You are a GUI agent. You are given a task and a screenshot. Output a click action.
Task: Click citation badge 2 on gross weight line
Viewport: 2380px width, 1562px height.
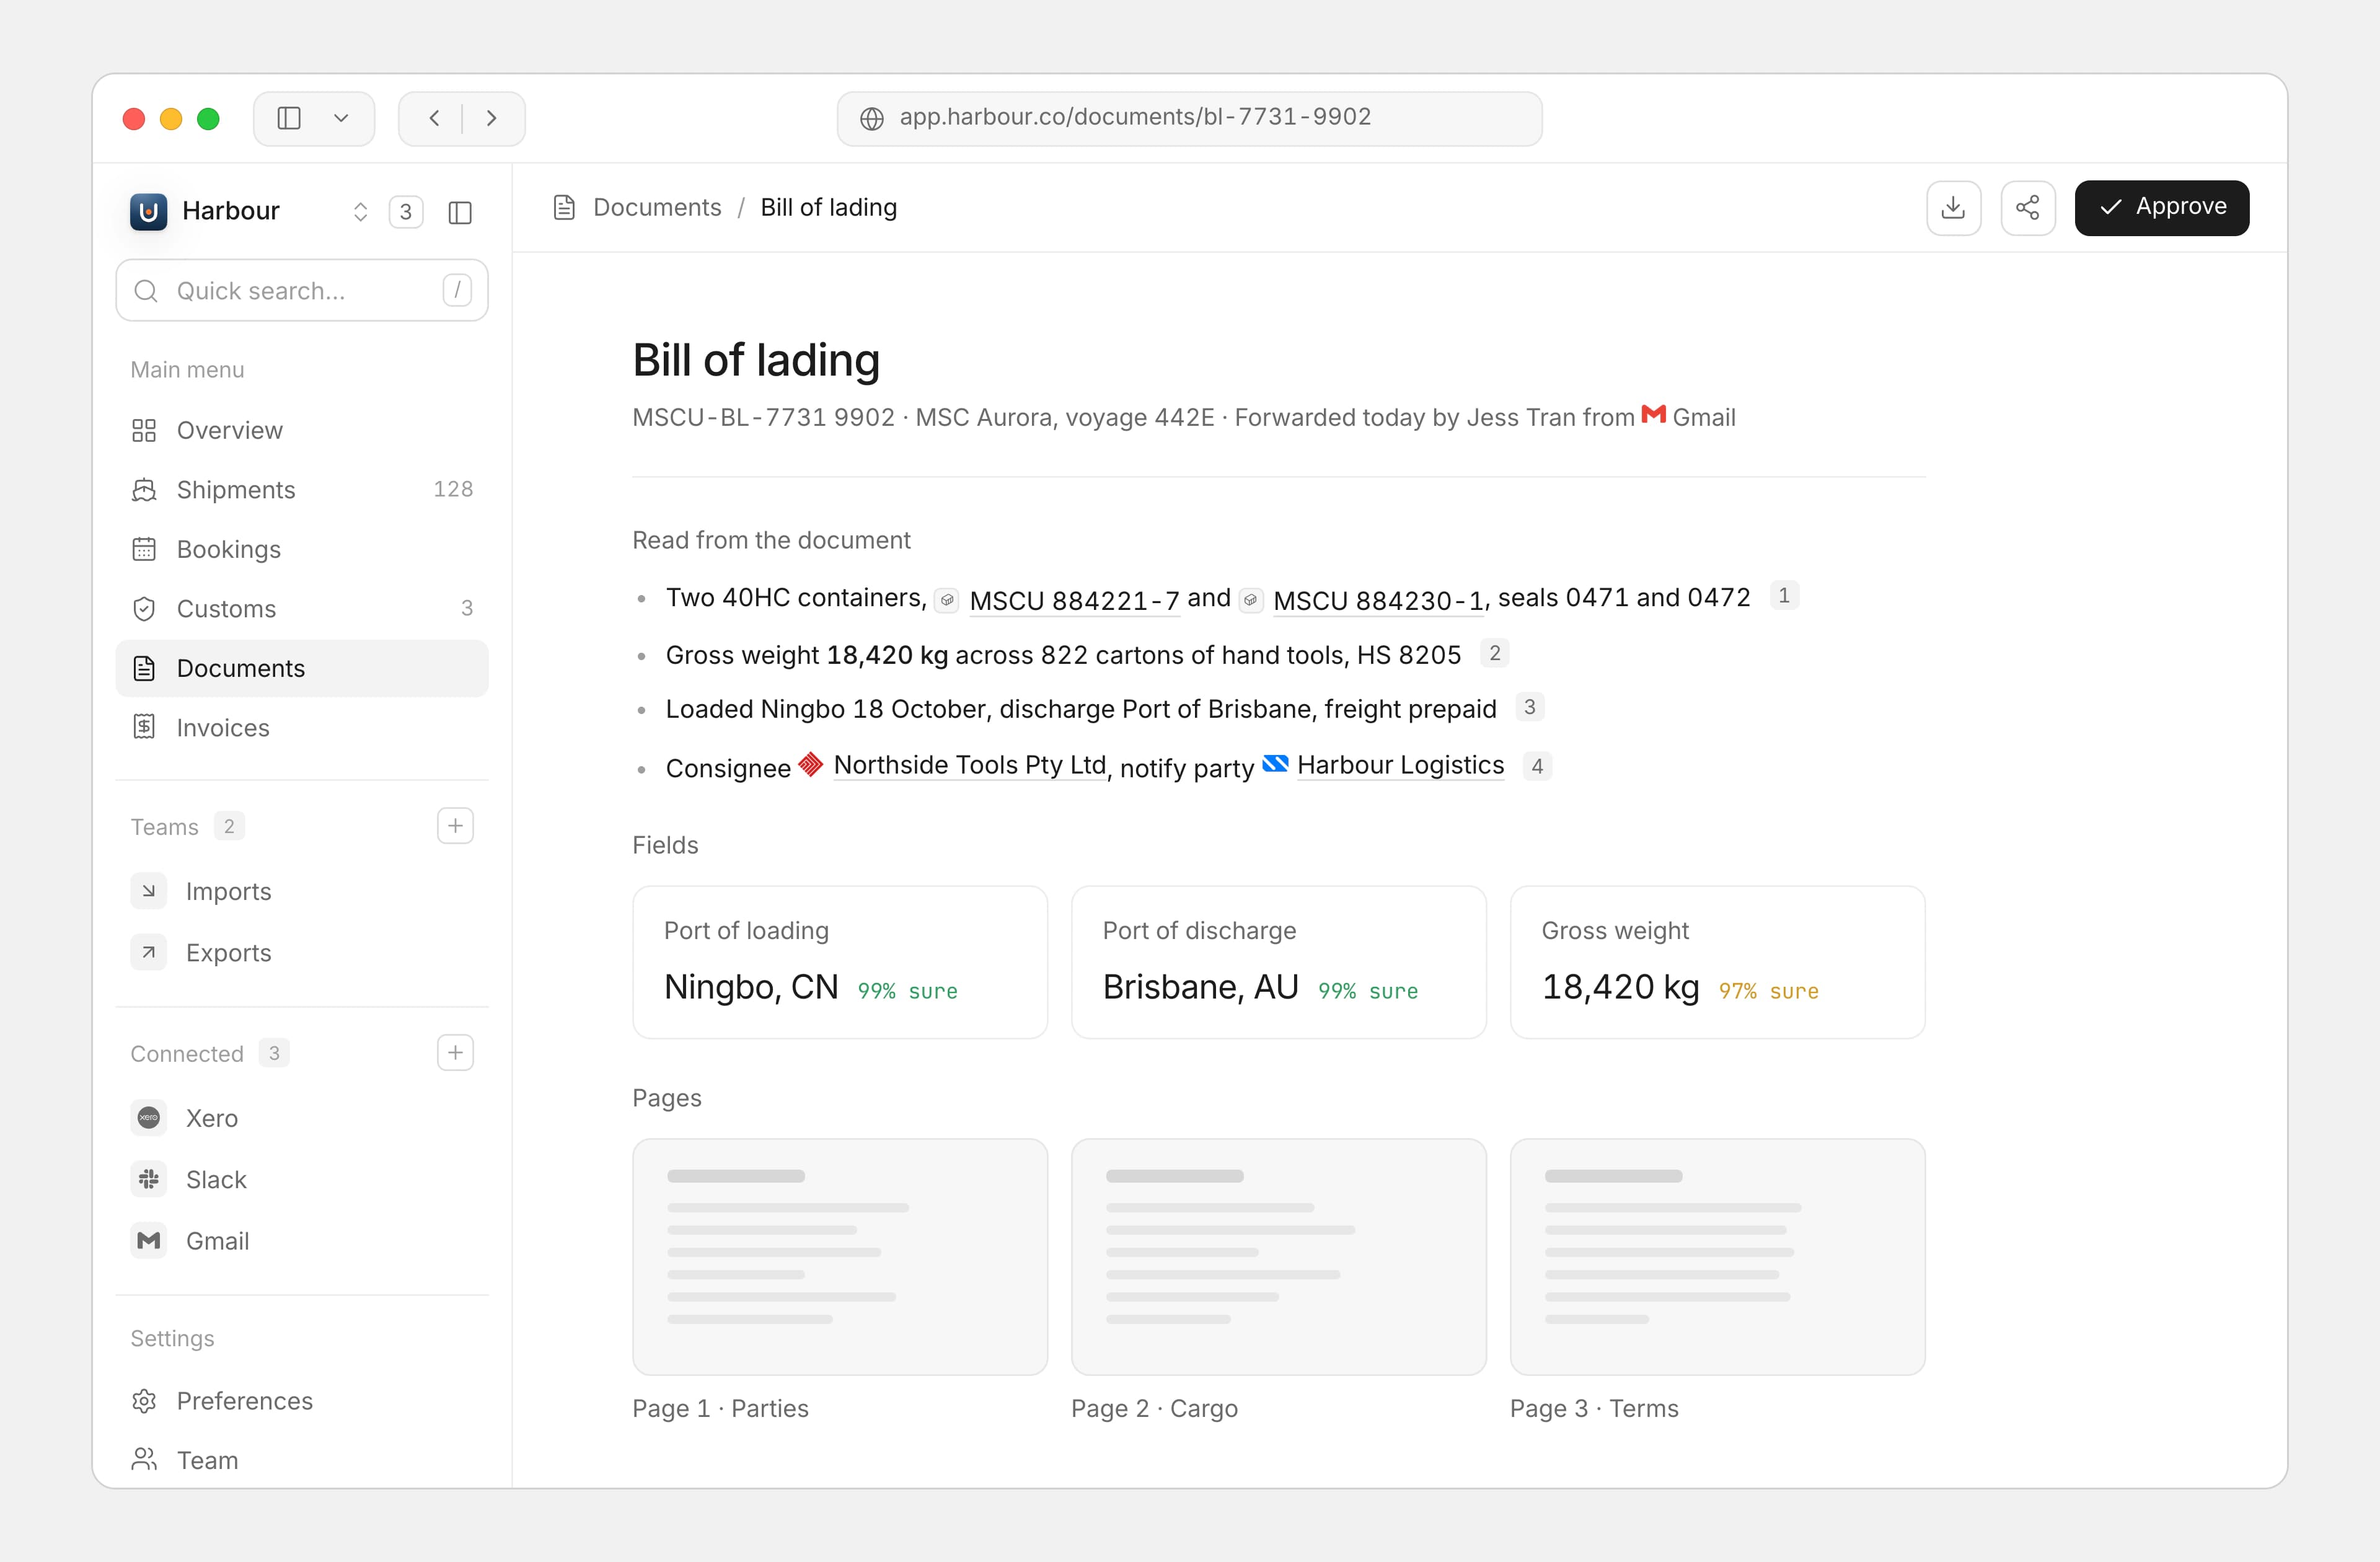pos(1494,653)
